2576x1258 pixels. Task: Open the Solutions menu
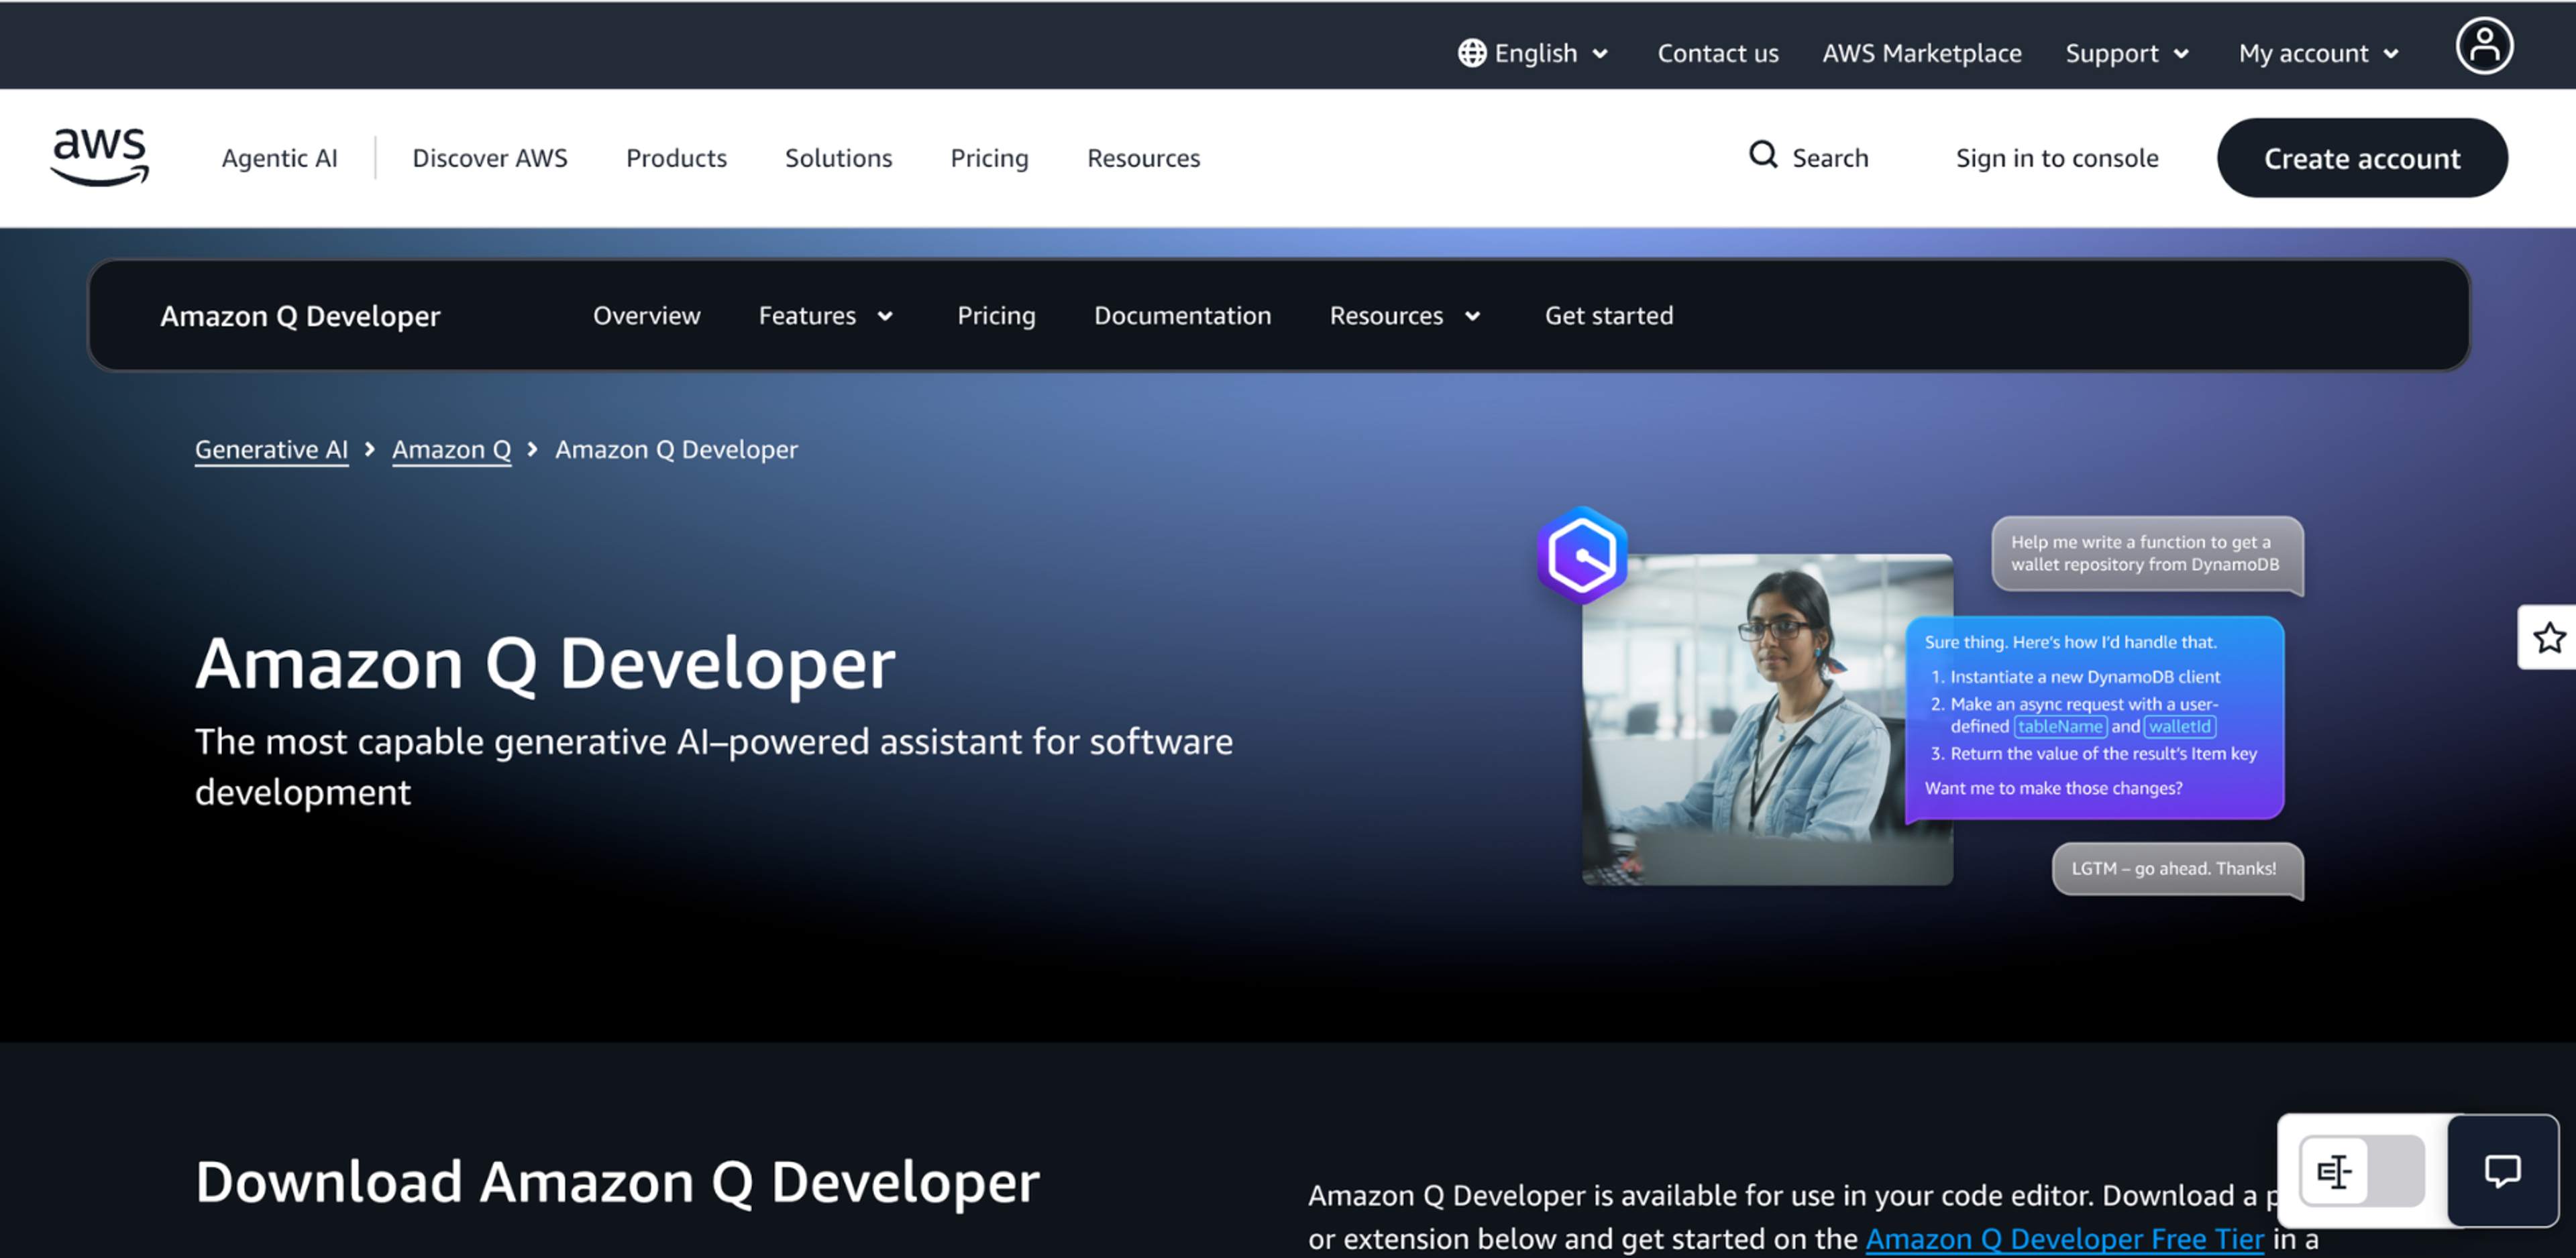838,158
